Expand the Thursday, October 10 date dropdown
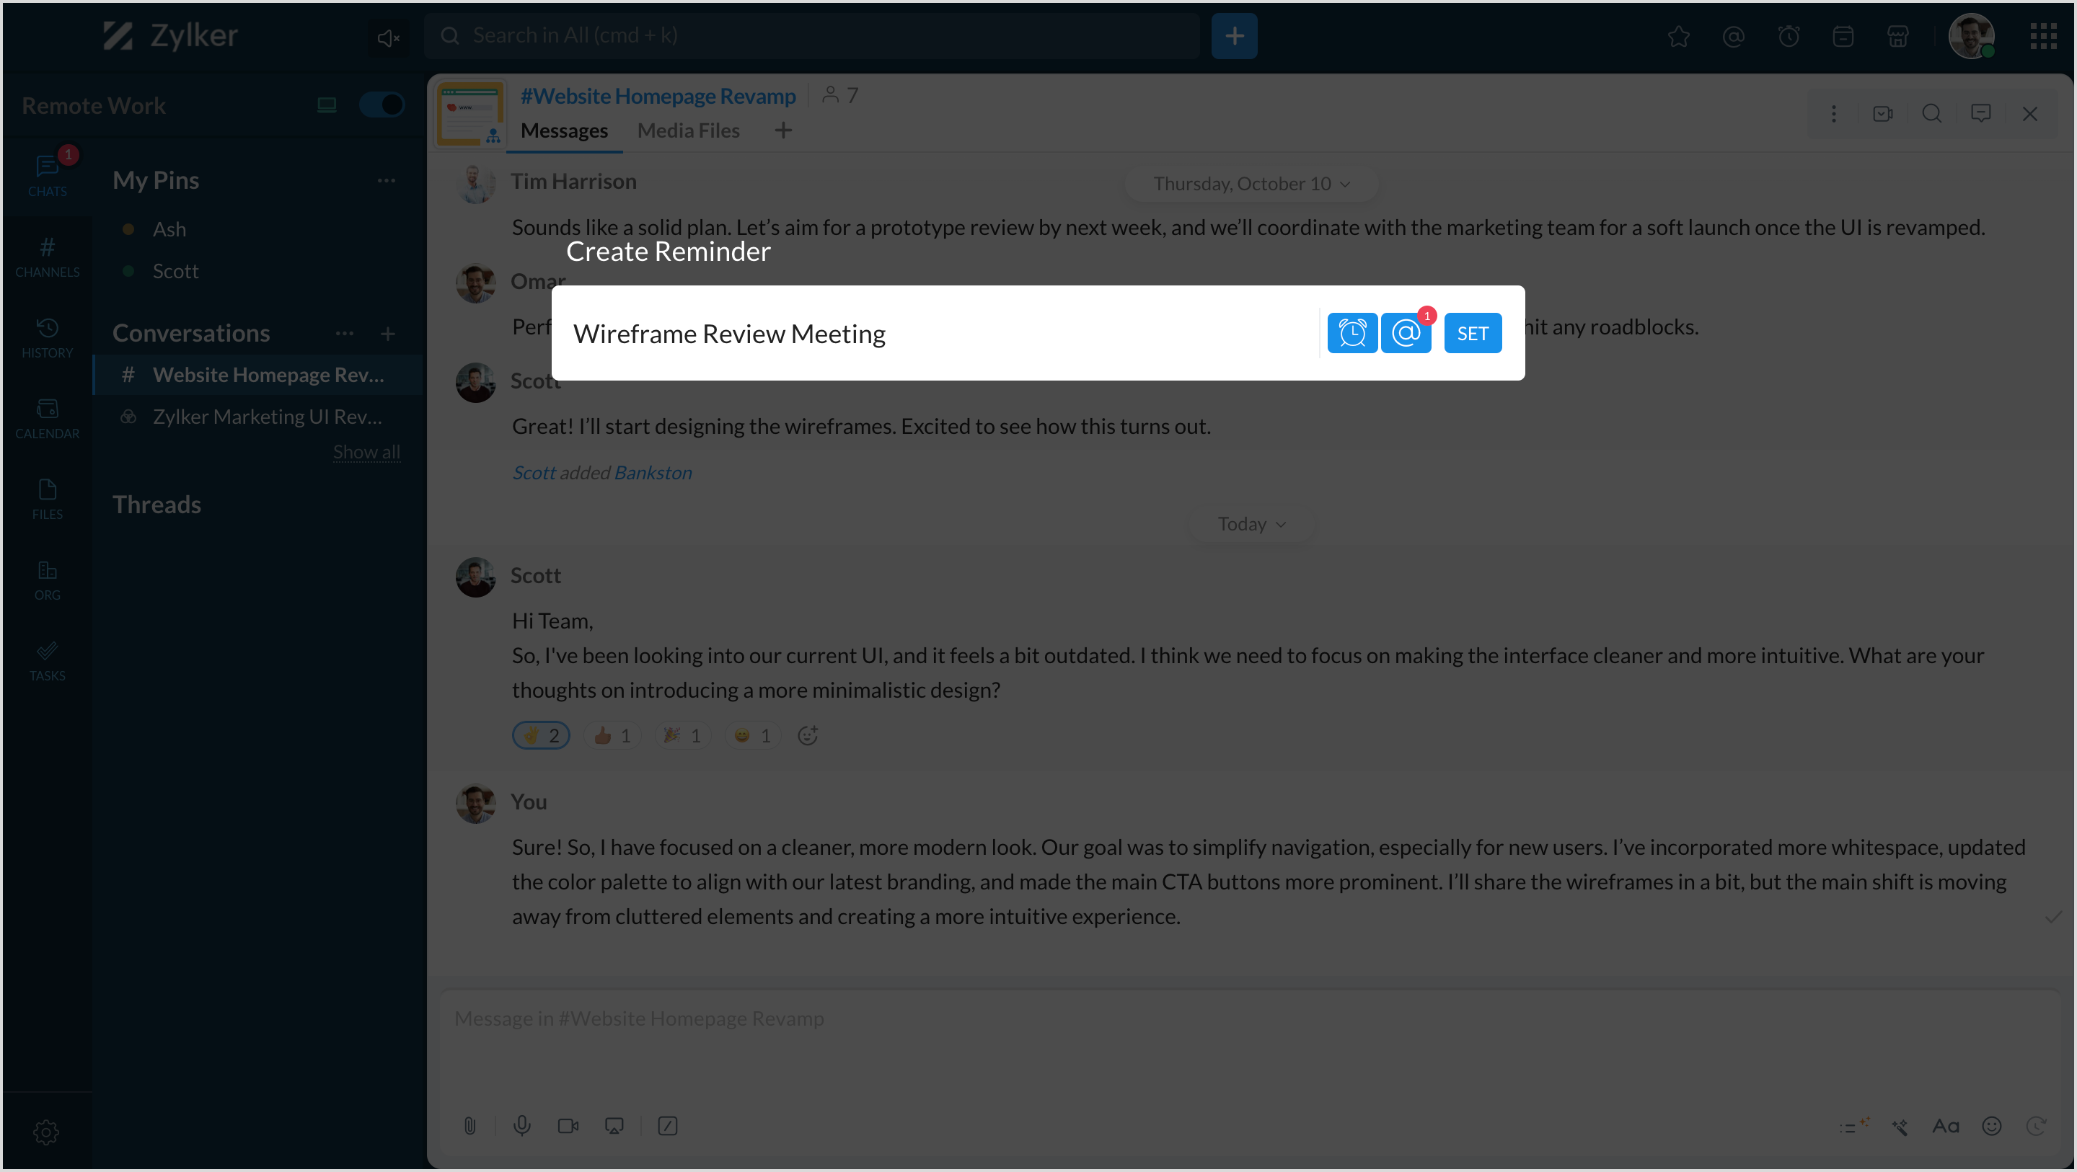 (x=1251, y=184)
